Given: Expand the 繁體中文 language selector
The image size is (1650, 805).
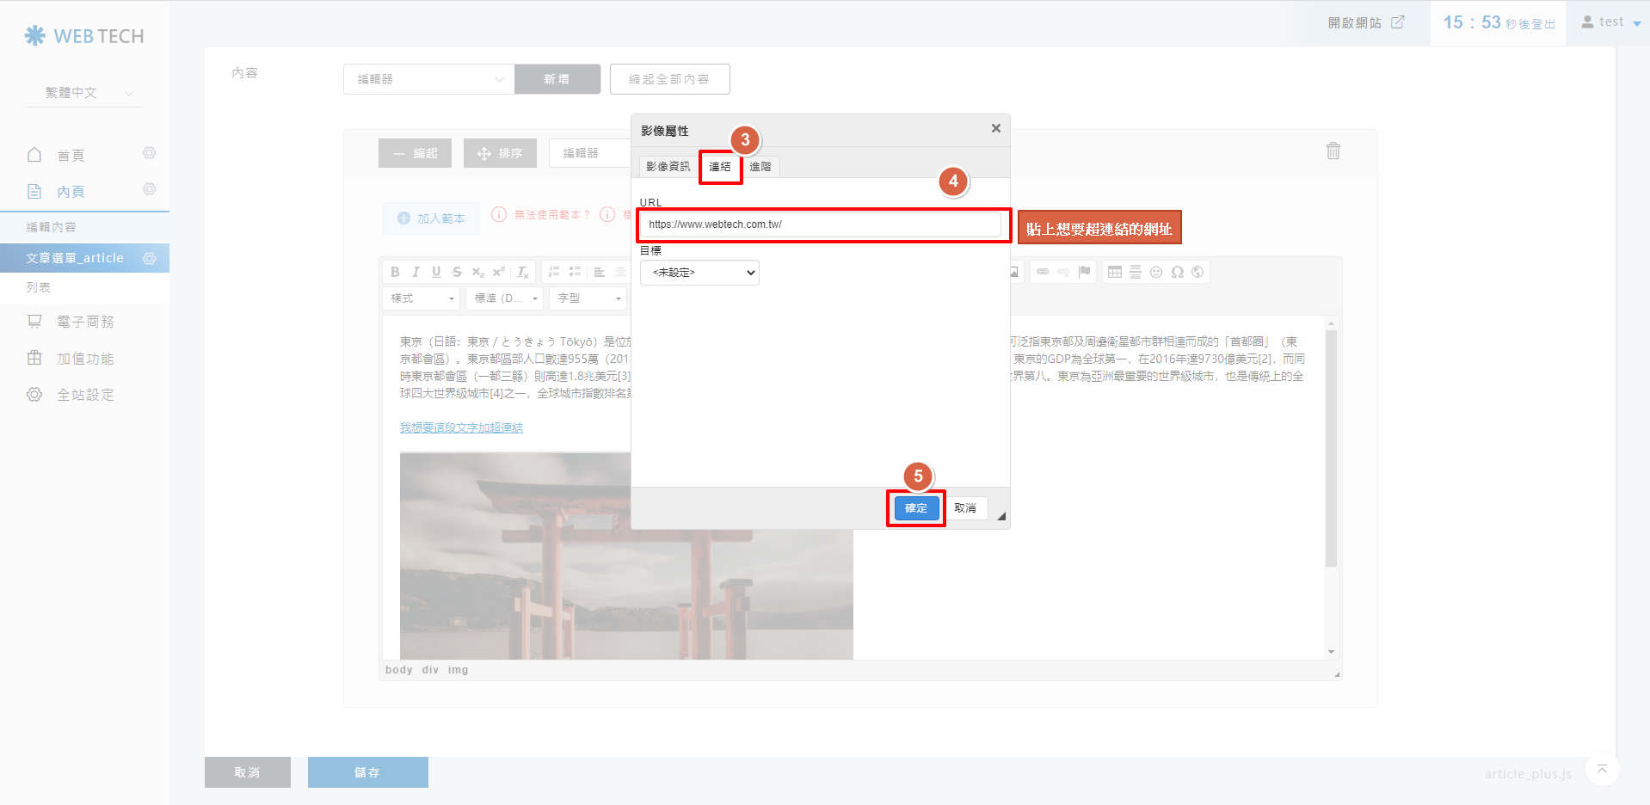Looking at the screenshot, I should coord(84,93).
